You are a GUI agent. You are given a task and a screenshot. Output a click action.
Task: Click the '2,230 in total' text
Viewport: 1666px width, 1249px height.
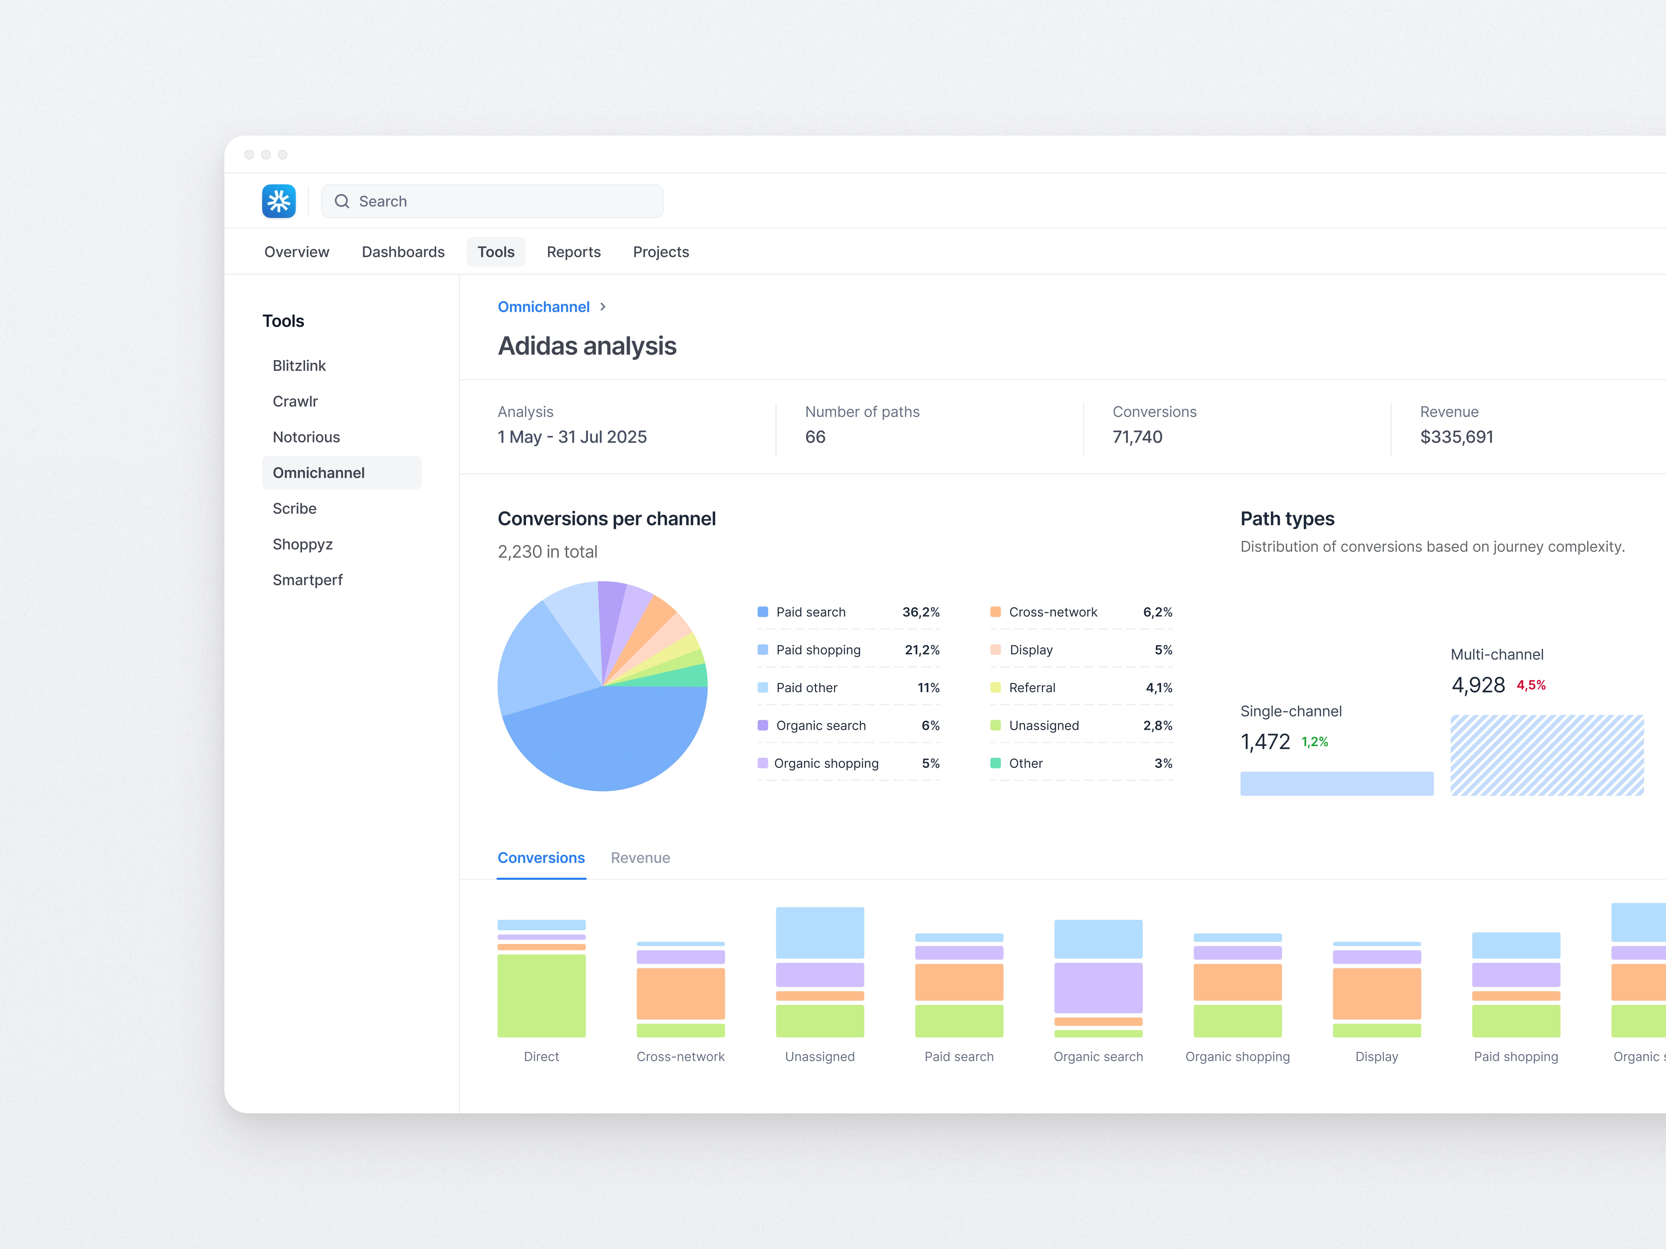(x=548, y=552)
